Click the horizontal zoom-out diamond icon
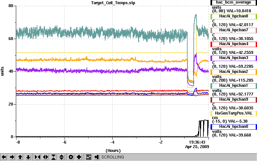The width and height of the screenshot is (257, 161). tap(46, 157)
